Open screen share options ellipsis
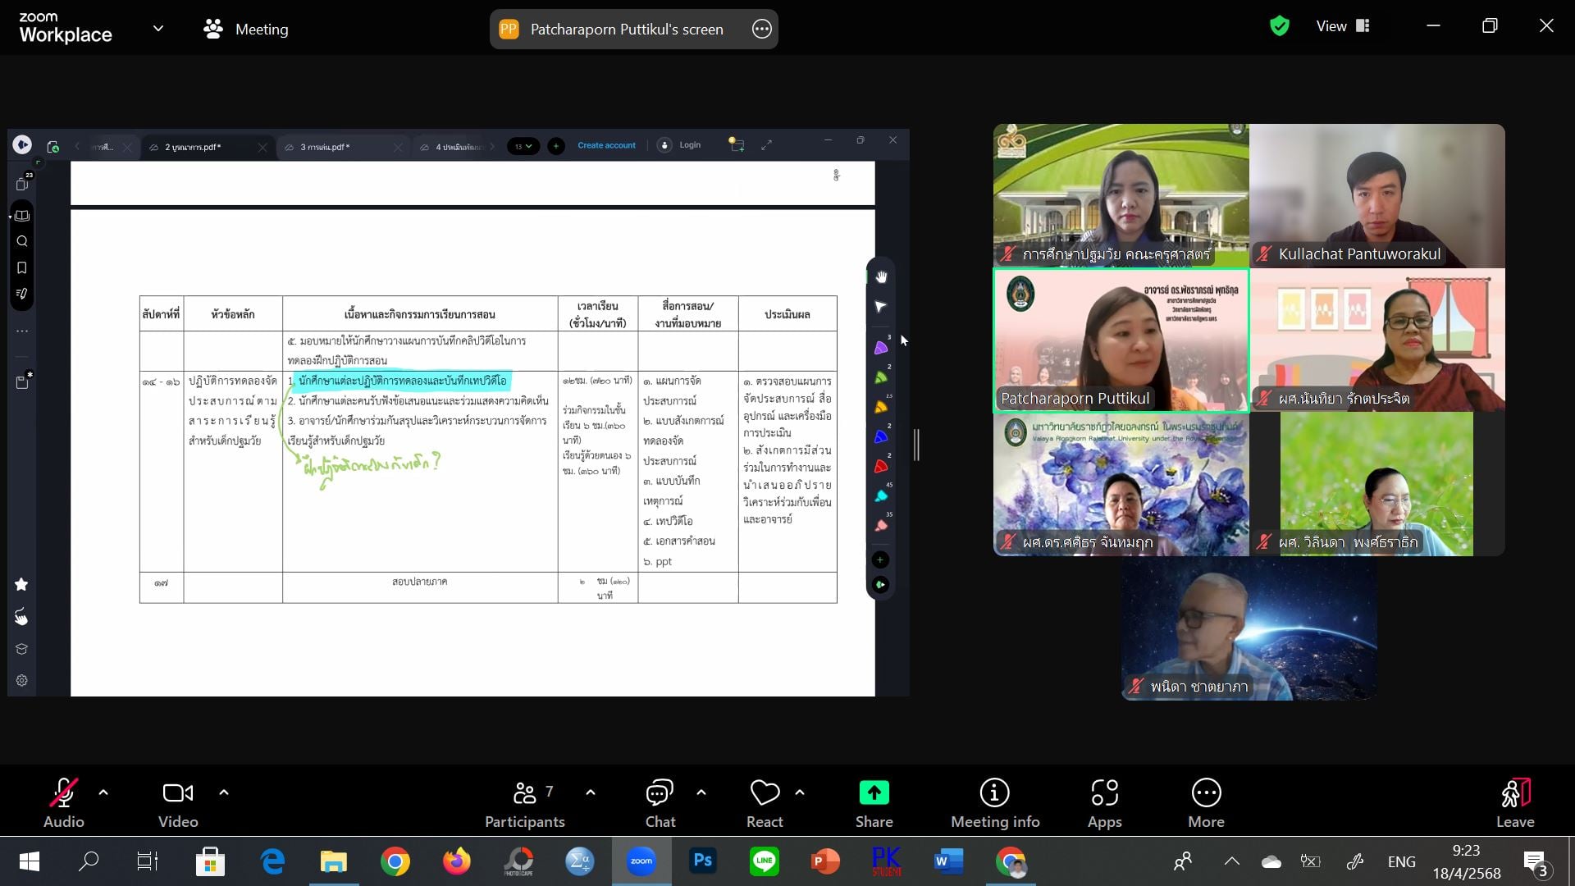This screenshot has width=1575, height=886. tap(761, 30)
